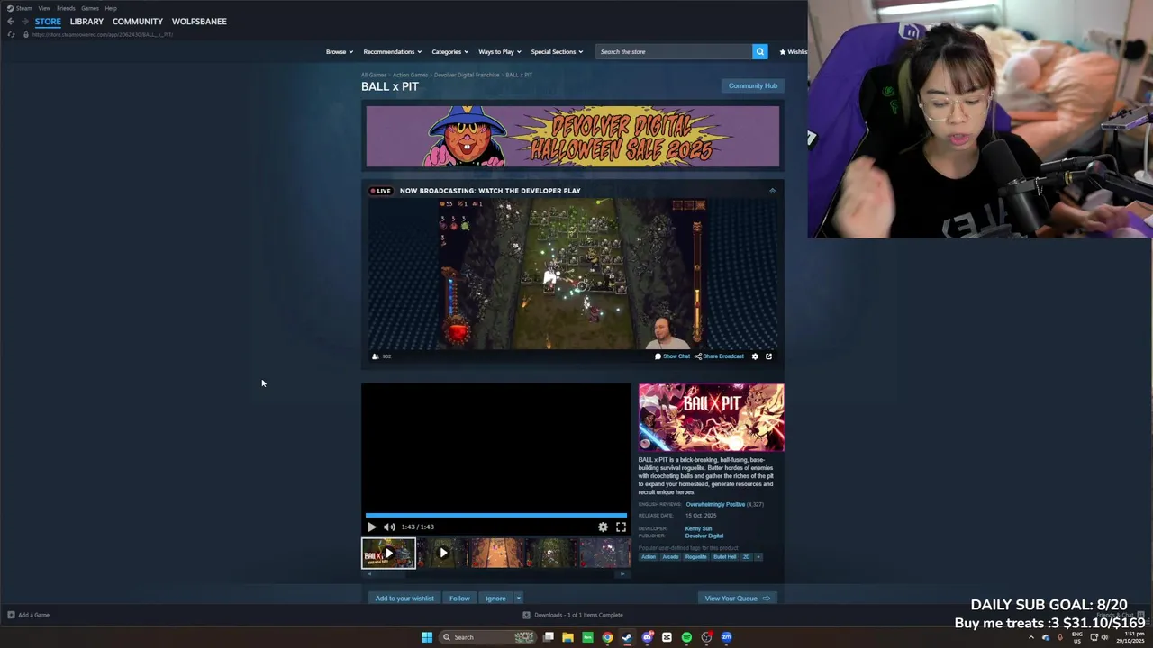1153x648 pixels.
Task: Open the Categories dropdown
Action: click(x=449, y=51)
